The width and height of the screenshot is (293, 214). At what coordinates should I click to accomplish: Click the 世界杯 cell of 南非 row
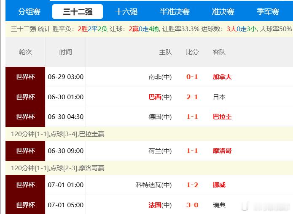pos(25,77)
